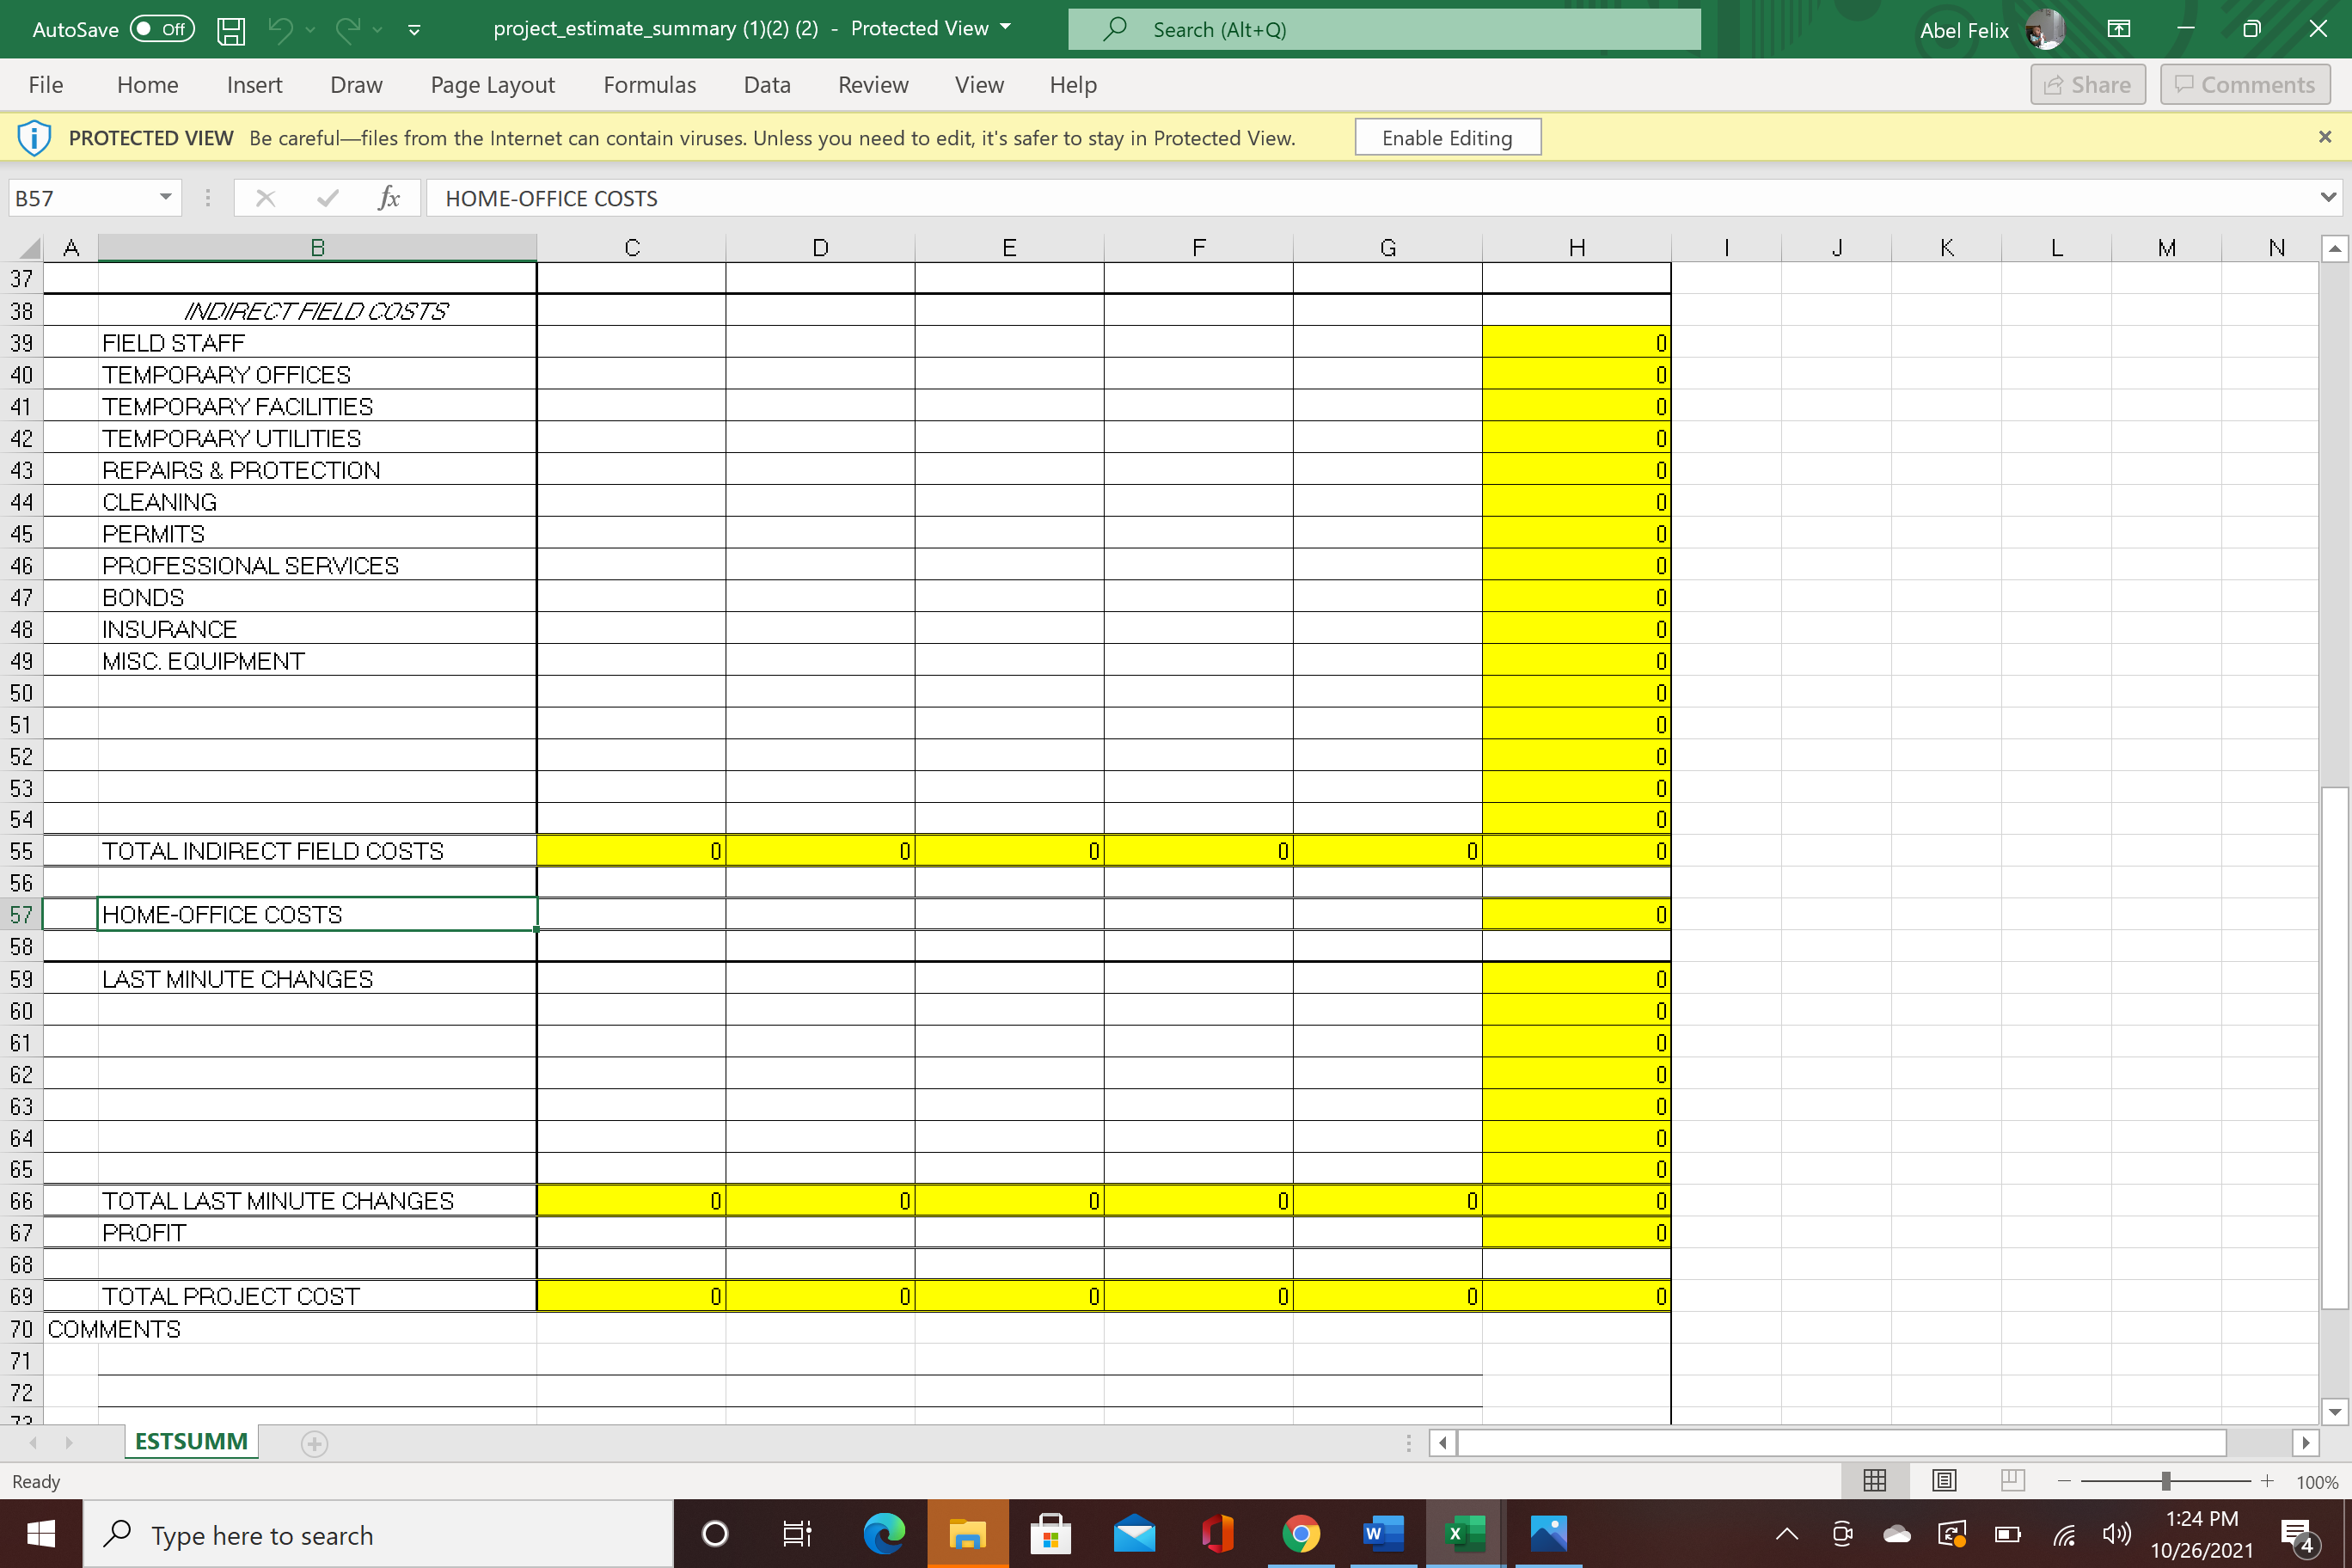Screen dimensions: 2352x1568
Task: Click the select-all corner triangle
Action: tap(28, 248)
